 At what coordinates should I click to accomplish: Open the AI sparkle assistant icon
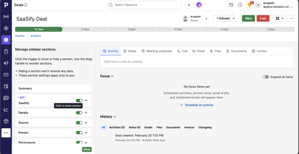[199, 5]
